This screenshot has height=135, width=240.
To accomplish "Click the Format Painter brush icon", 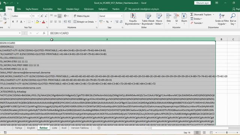I will (x=5, y=23).
